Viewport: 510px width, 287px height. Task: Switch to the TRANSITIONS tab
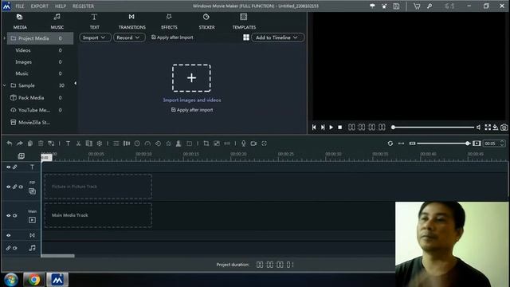pyautogui.click(x=131, y=22)
